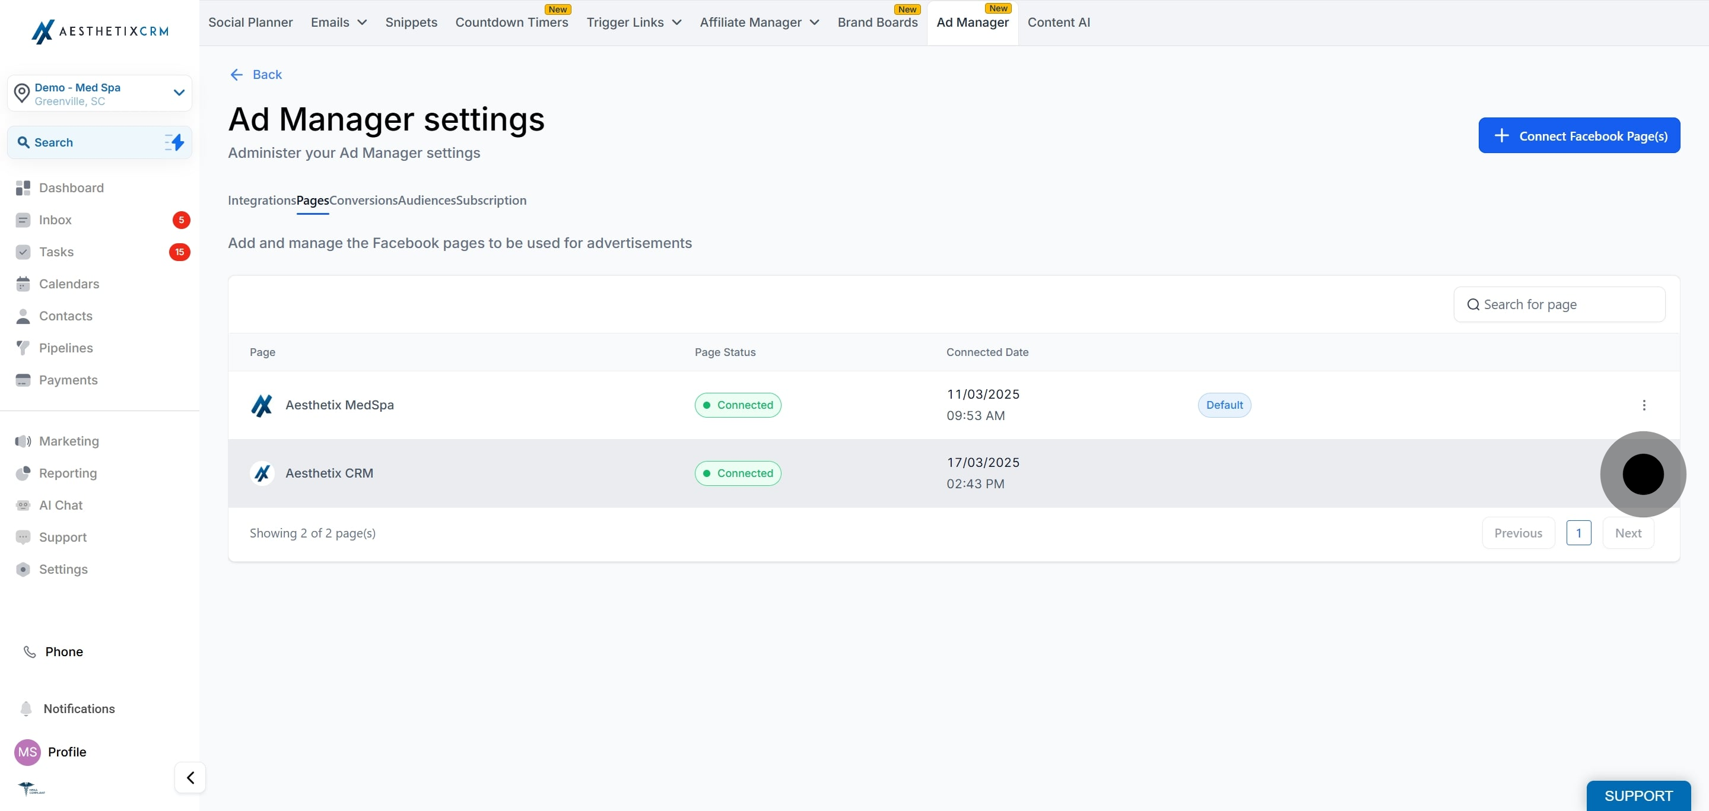Click the Marketing megaphone icon

pos(23,441)
